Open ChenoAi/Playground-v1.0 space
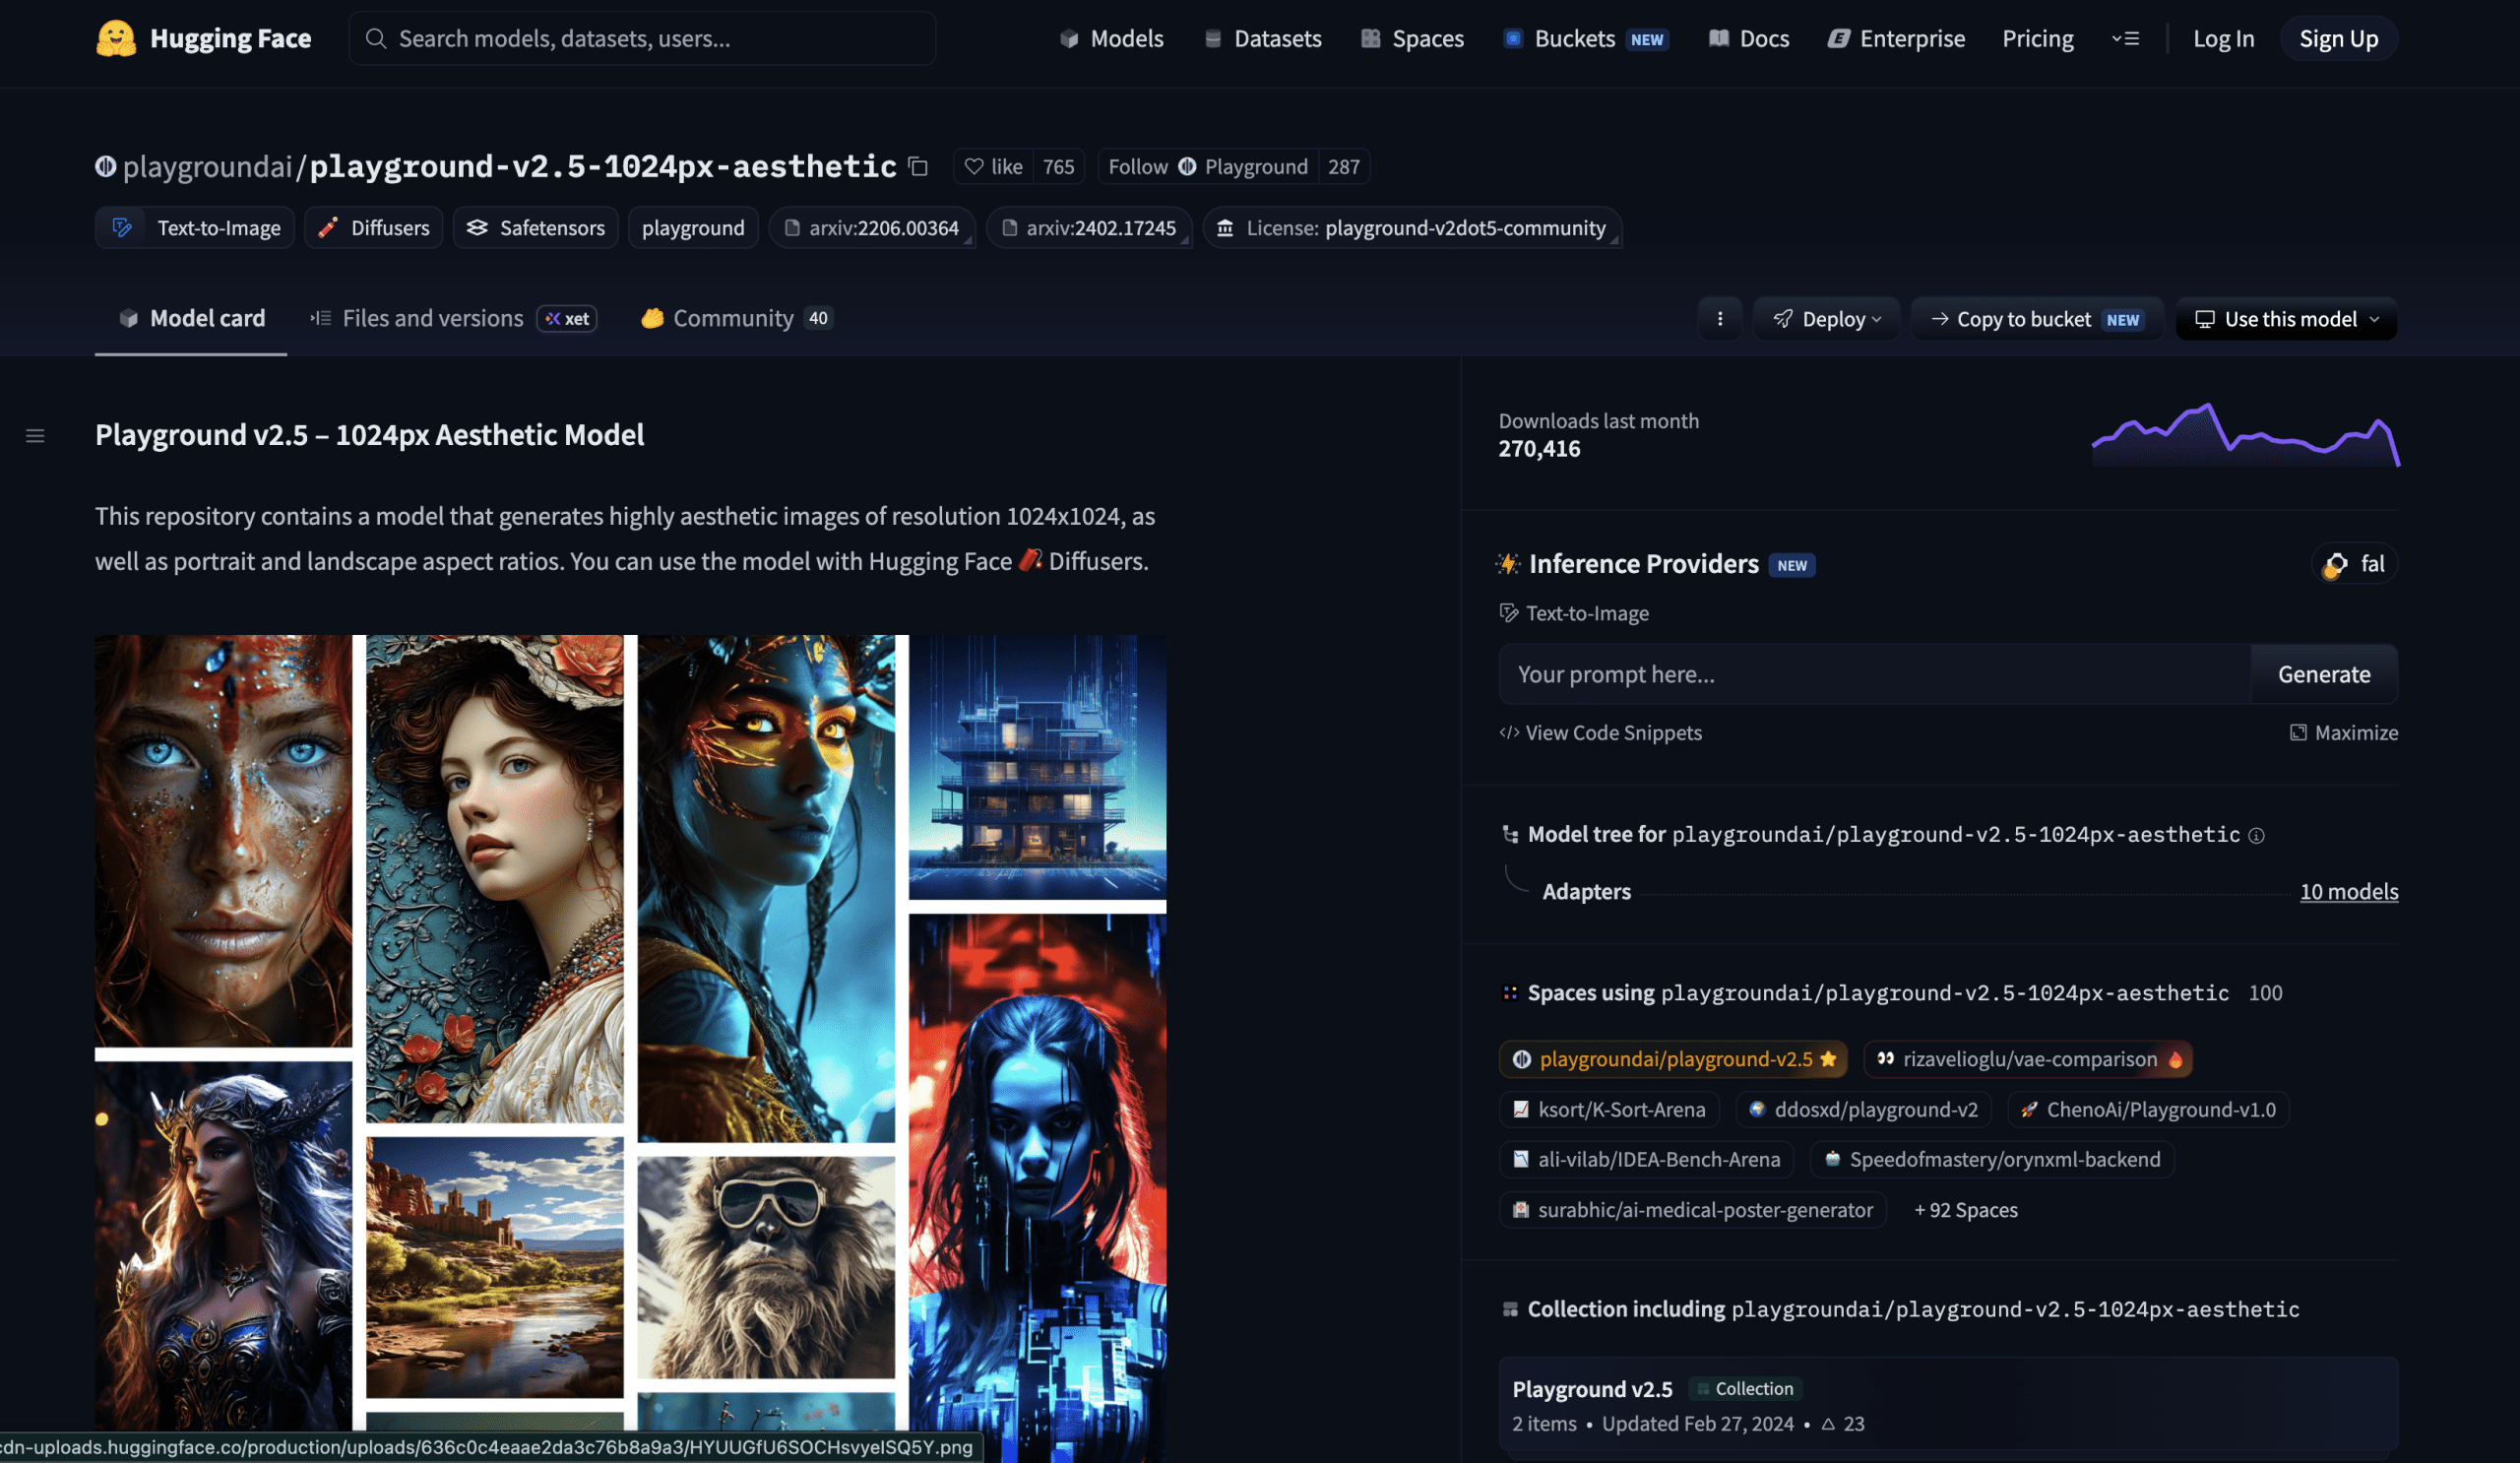Image resolution: width=2520 pixels, height=1463 pixels. tap(2147, 1109)
